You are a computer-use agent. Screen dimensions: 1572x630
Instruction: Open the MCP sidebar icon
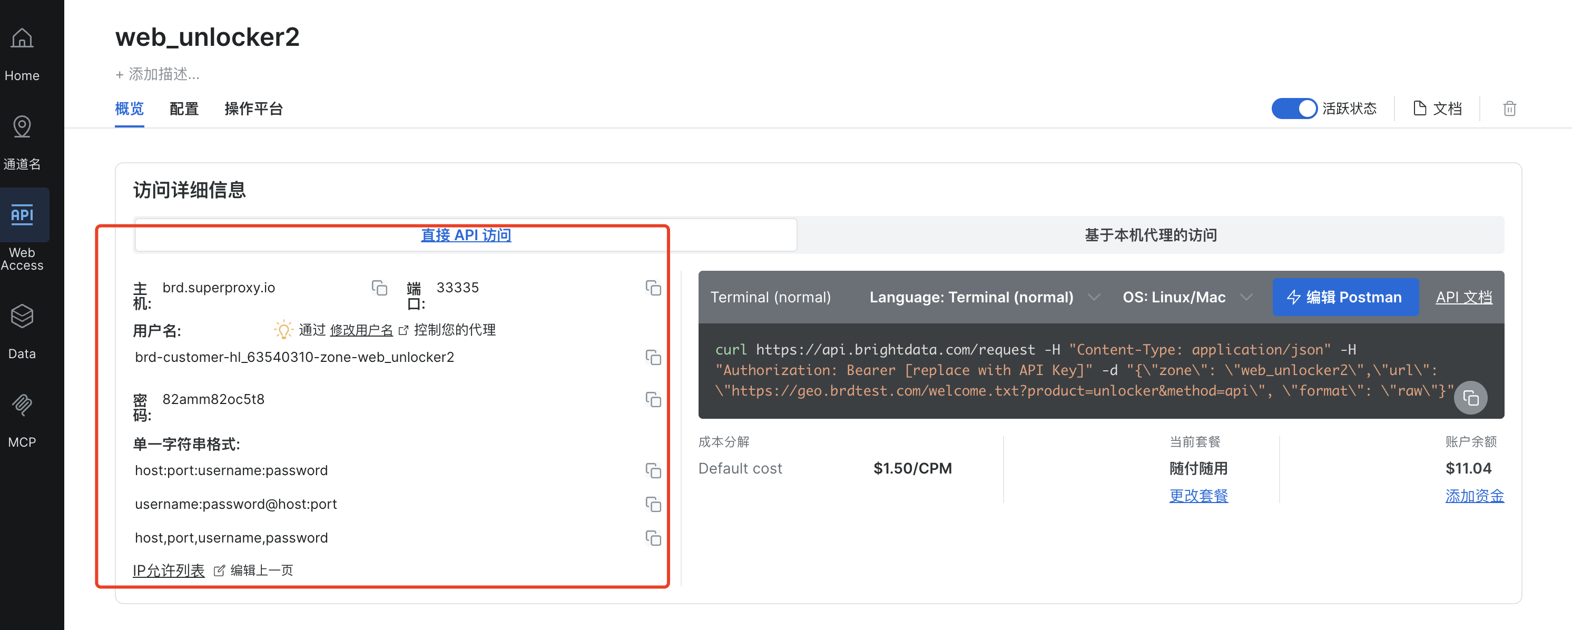tap(22, 405)
